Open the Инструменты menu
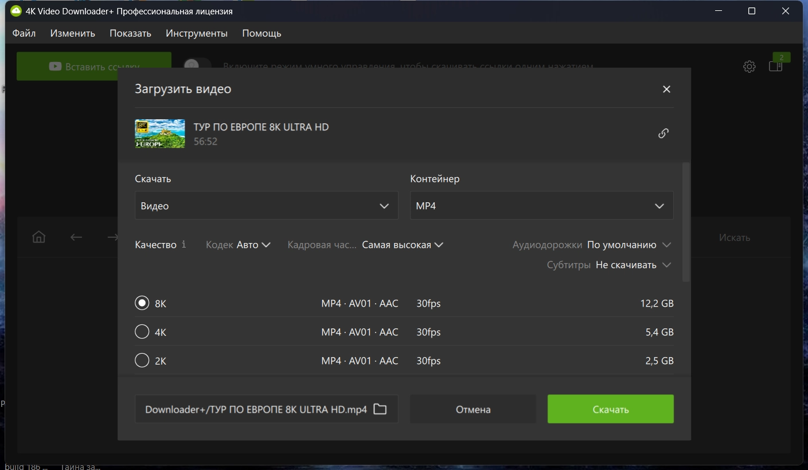The image size is (808, 470). pyautogui.click(x=197, y=33)
